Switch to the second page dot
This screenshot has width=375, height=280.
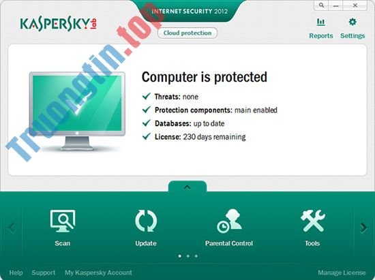pos(188,256)
